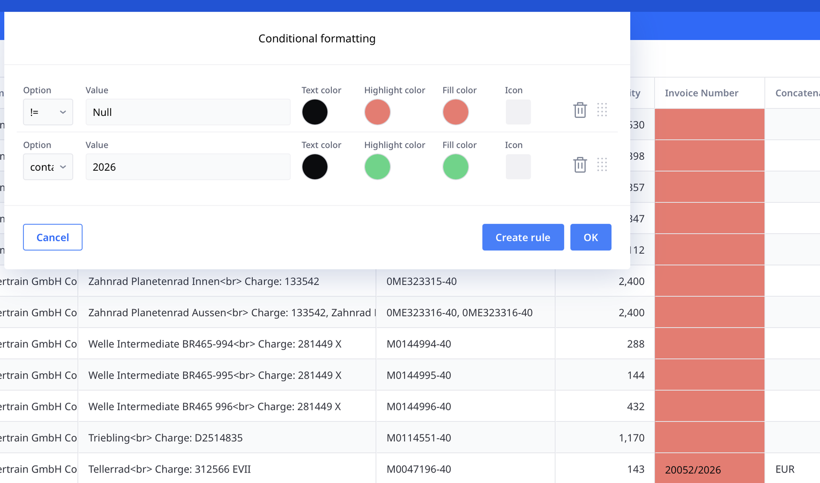Click the Value field containing 2026
The width and height of the screenshot is (820, 483).
click(188, 167)
